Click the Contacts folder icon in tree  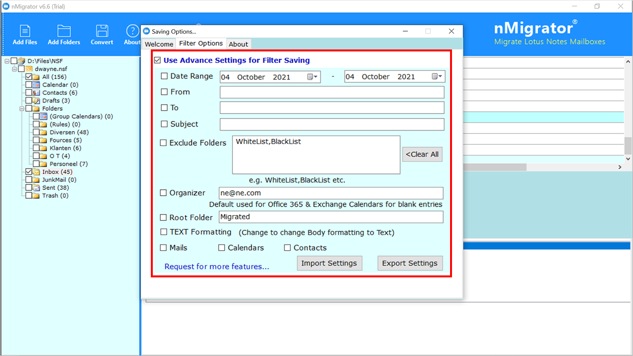pos(36,92)
